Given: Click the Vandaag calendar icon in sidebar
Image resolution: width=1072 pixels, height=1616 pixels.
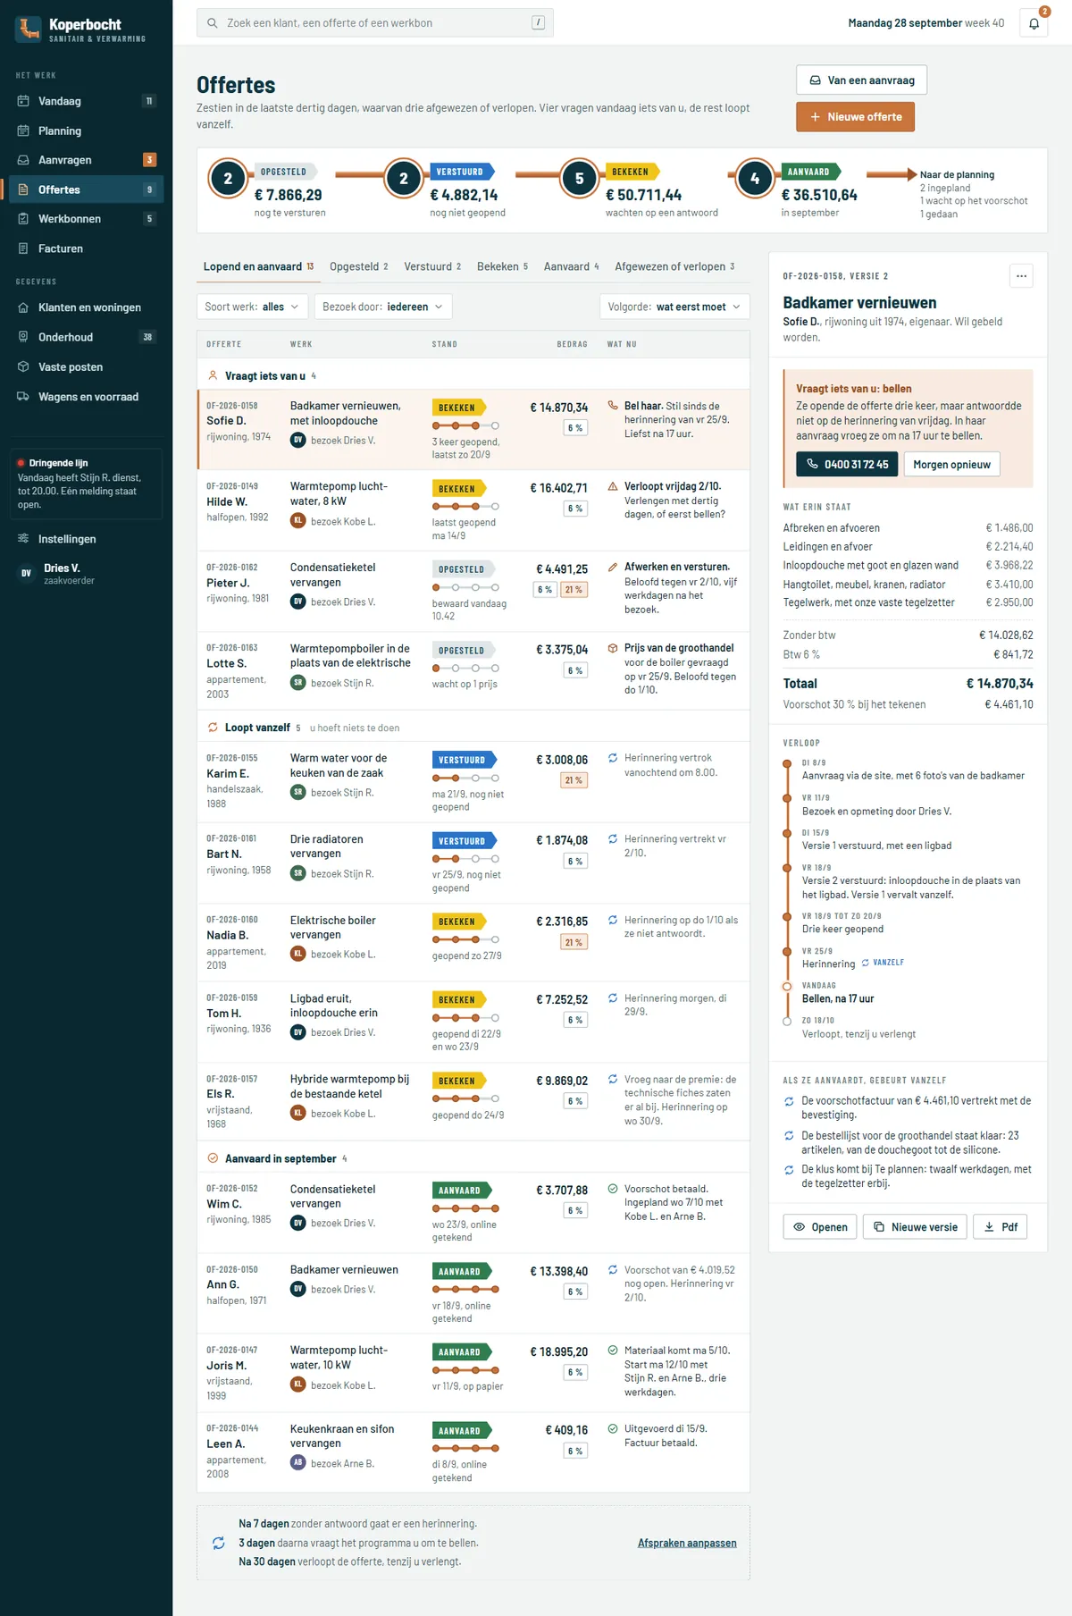Looking at the screenshot, I should [23, 101].
